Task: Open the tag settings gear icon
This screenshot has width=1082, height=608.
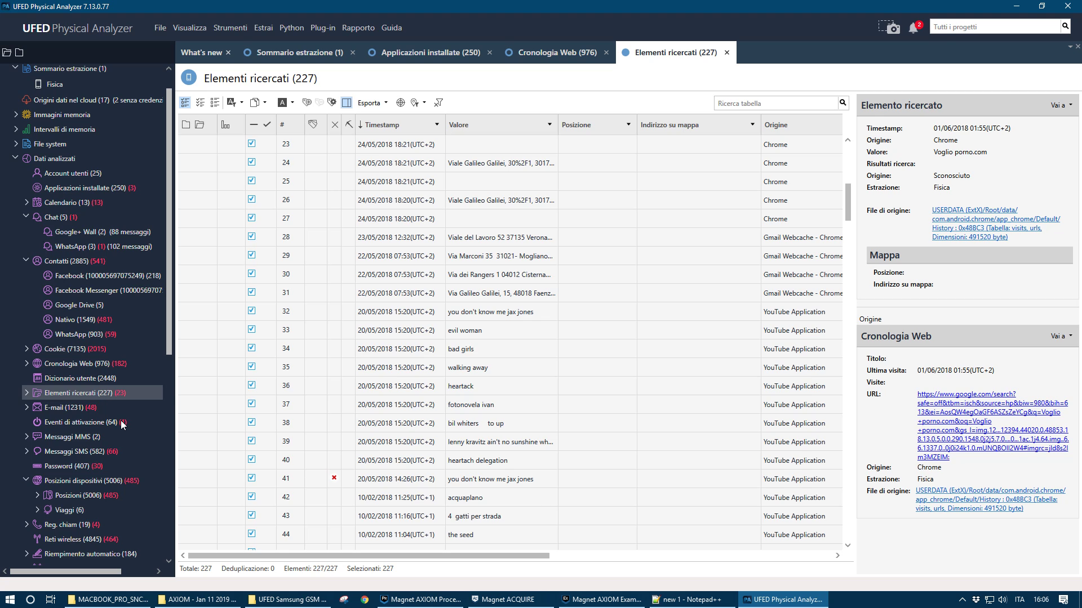Action: (332, 102)
